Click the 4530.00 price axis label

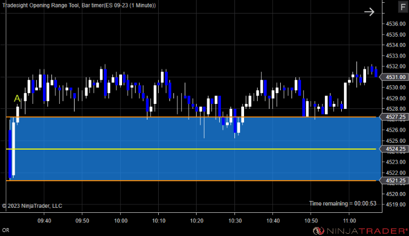[395, 88]
